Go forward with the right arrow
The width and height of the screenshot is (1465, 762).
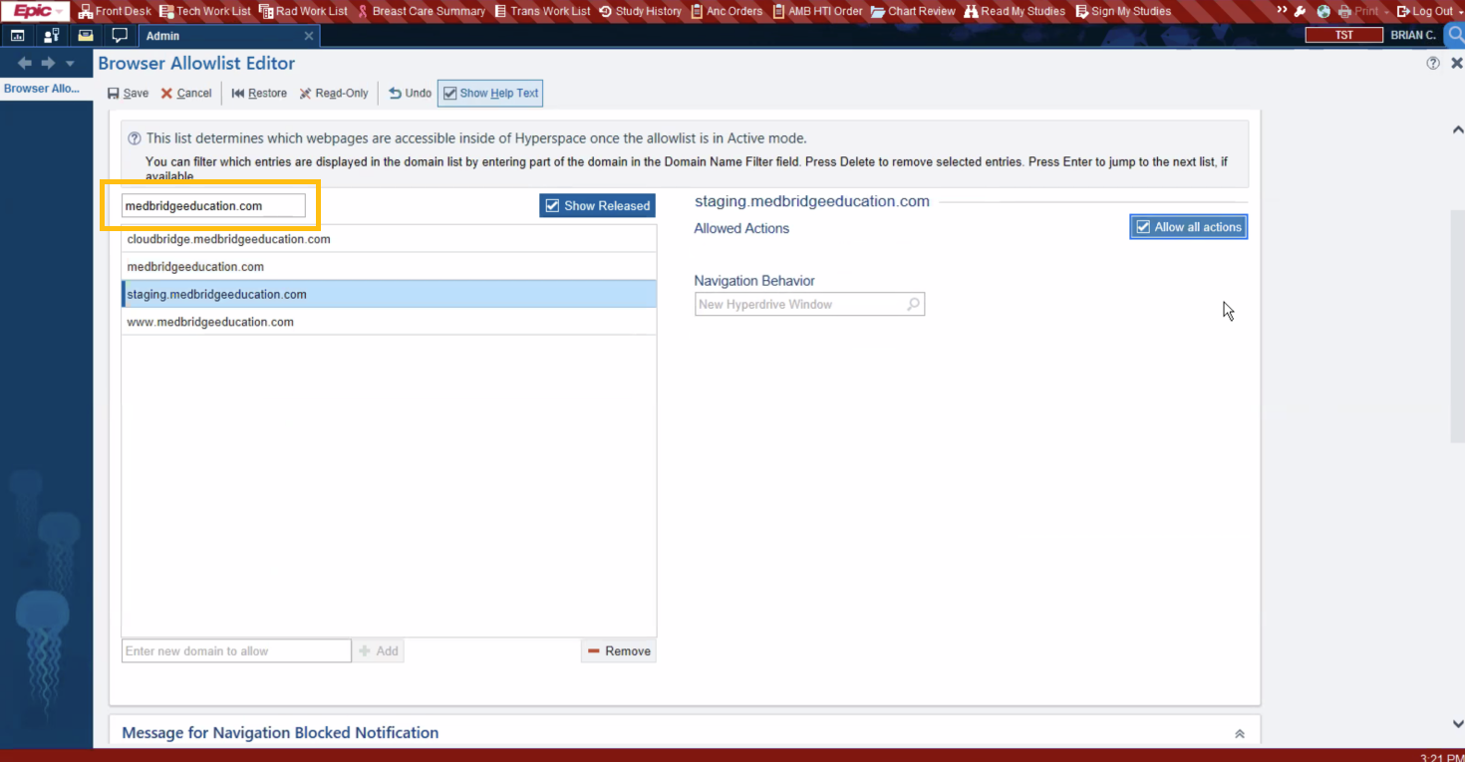point(47,63)
